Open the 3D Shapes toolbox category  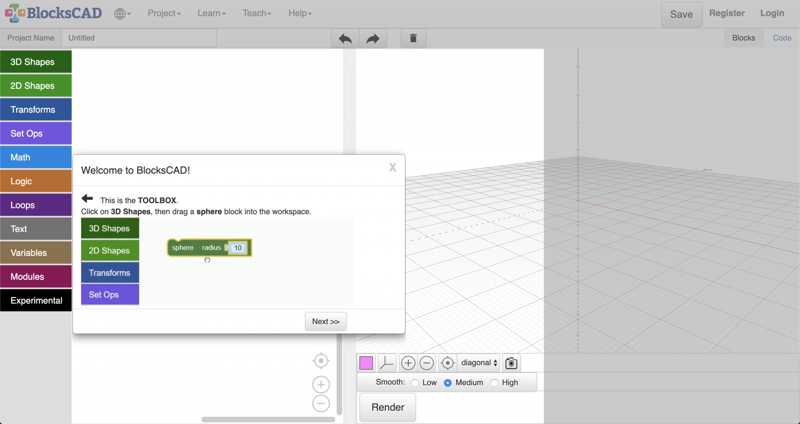pos(36,62)
